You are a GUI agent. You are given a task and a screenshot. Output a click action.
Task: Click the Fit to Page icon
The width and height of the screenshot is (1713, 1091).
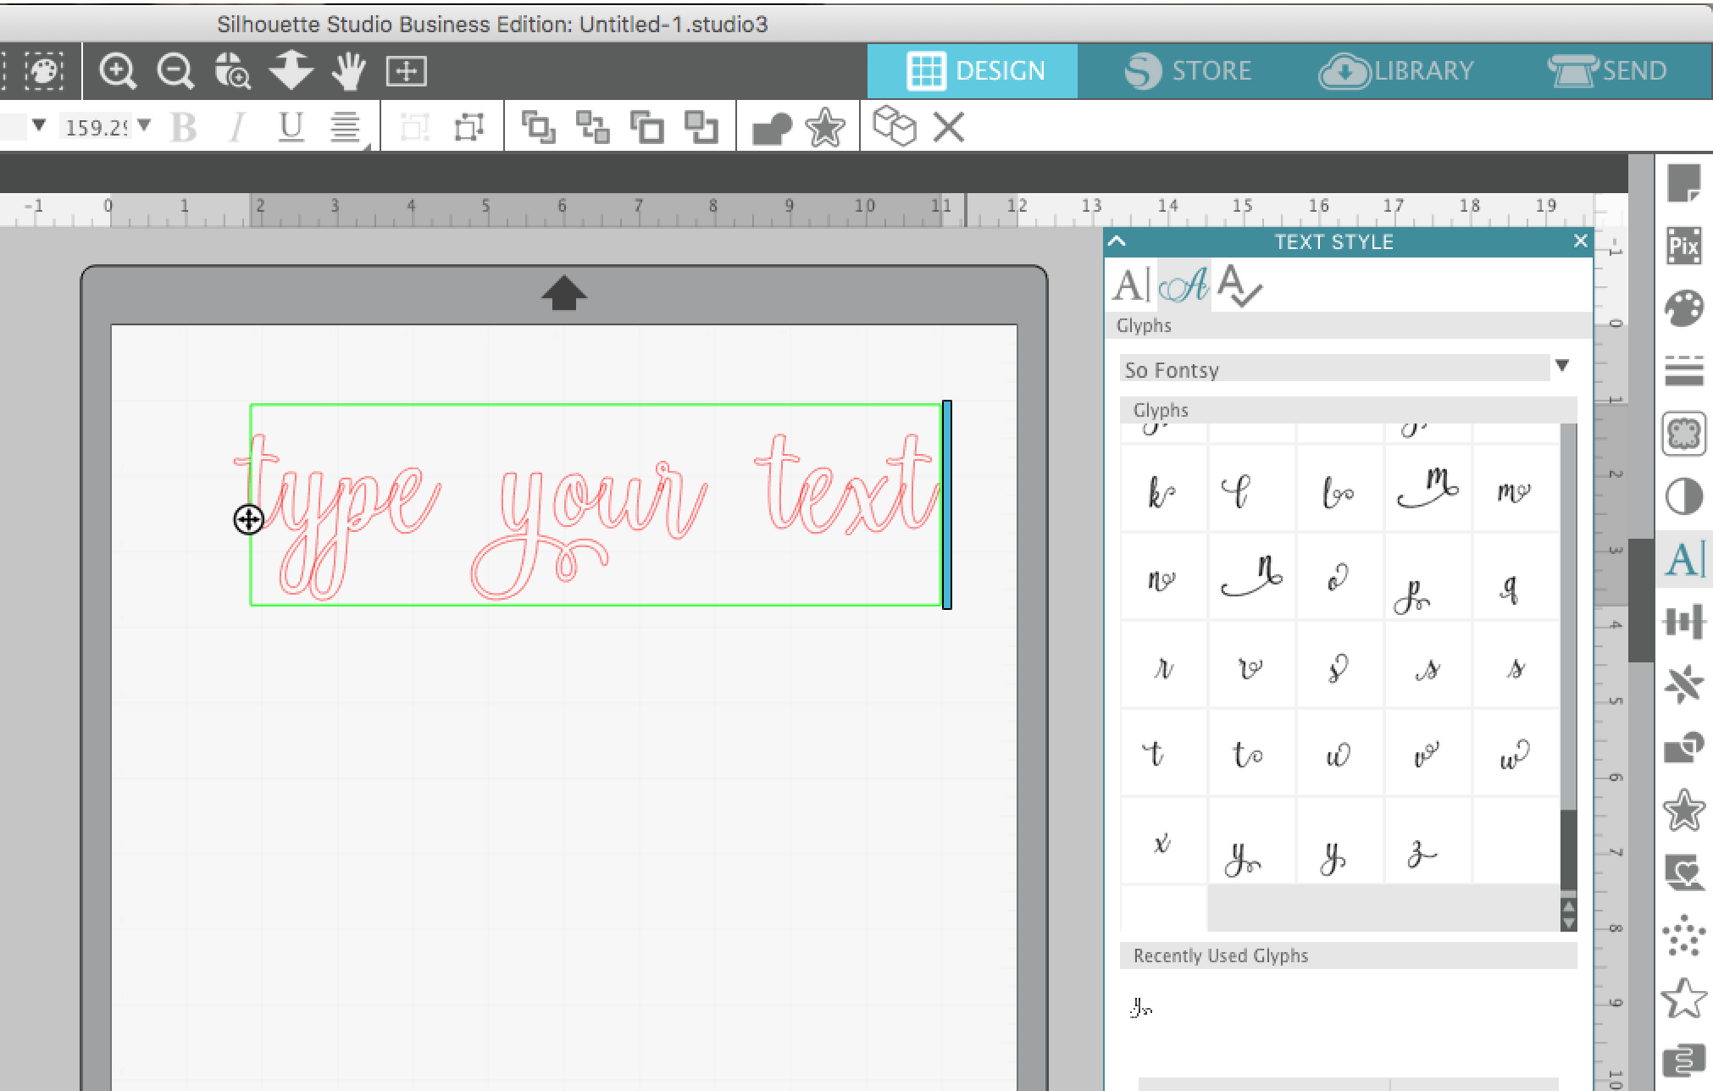click(x=406, y=71)
